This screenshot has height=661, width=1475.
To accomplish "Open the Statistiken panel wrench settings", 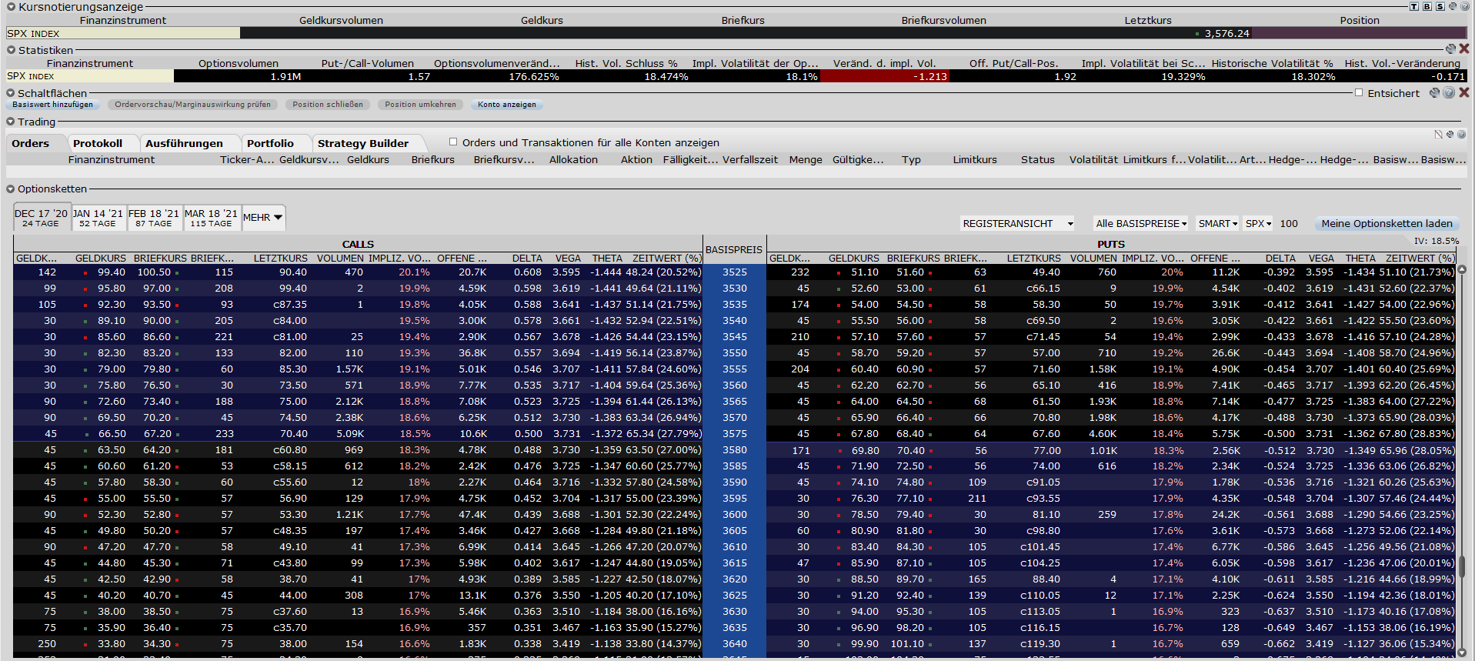I will (1451, 48).
